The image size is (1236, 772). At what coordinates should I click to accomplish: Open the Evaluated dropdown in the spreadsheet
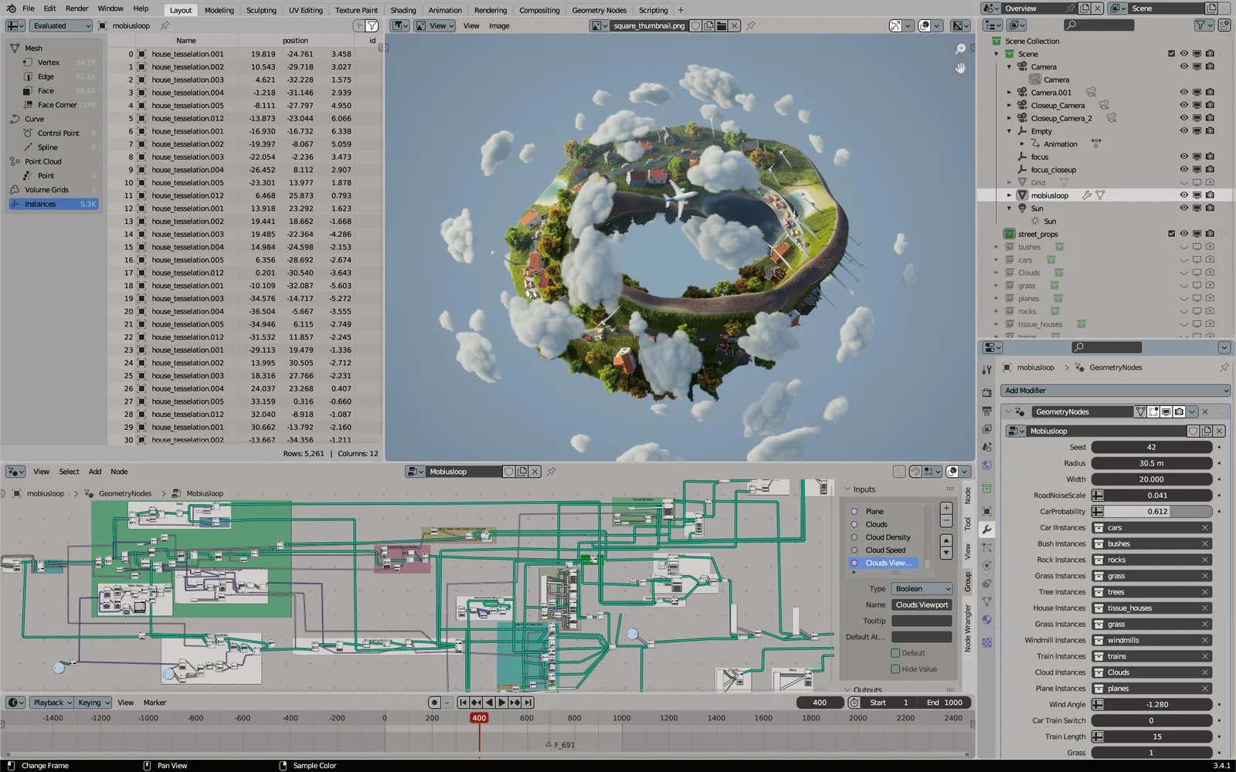tap(60, 25)
